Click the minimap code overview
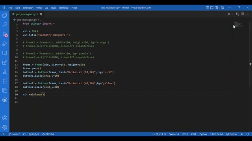Viewport: 252px width, 141px height. (238, 24)
